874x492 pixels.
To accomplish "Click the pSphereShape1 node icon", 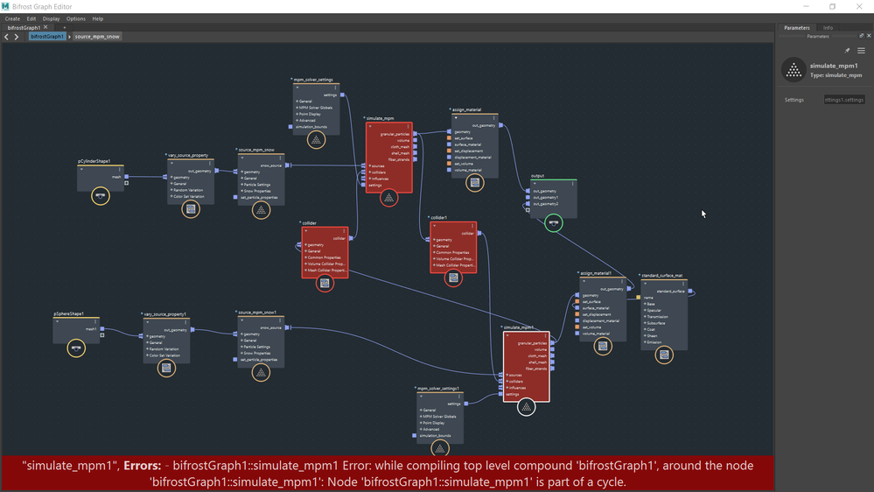I will pos(76,348).
